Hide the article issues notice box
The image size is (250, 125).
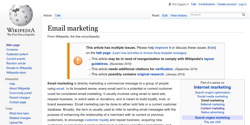pyautogui.click(x=211, y=48)
